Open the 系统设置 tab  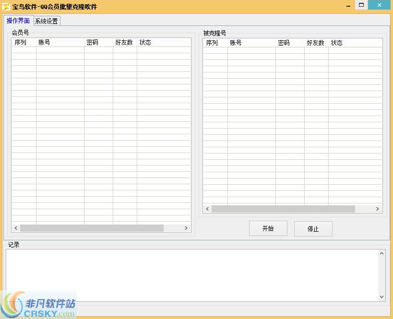(47, 21)
